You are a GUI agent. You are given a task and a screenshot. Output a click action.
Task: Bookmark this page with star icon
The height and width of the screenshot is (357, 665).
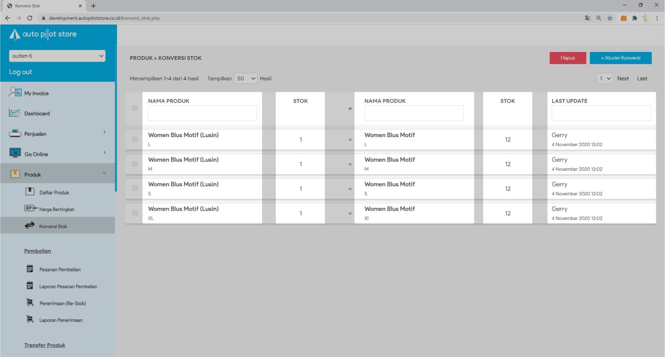[x=610, y=18]
